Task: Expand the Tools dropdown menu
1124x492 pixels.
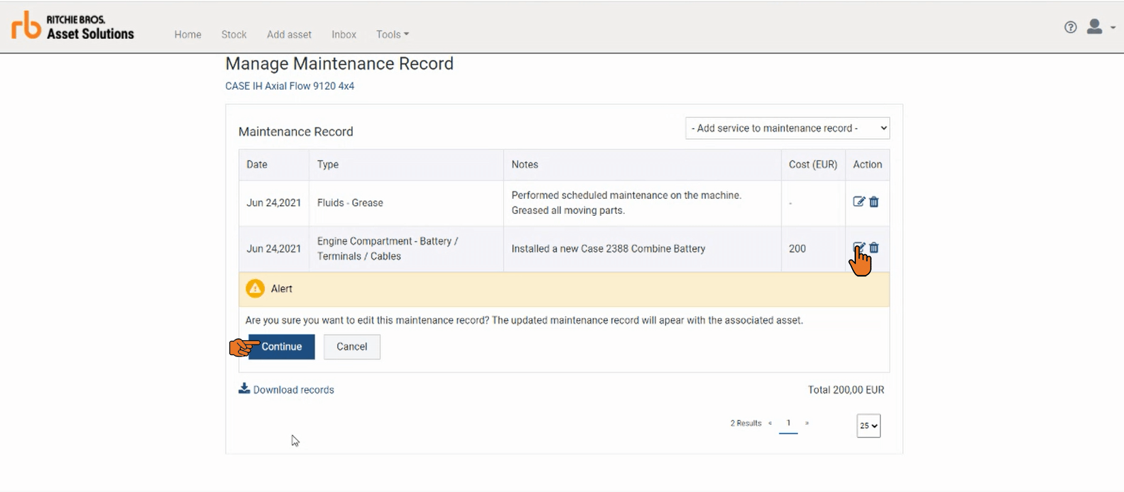Action: (392, 35)
